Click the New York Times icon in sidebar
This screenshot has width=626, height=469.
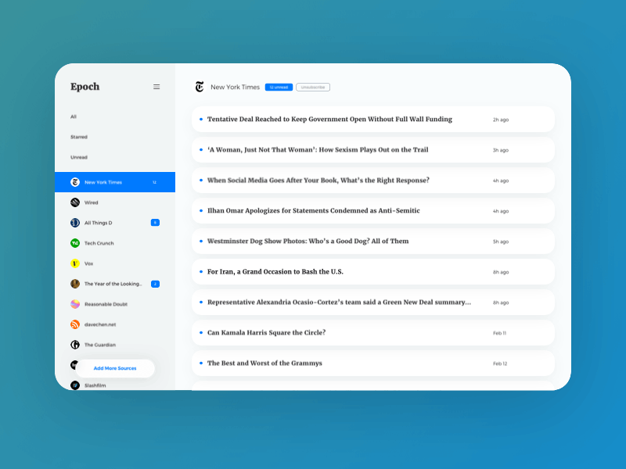pos(74,181)
